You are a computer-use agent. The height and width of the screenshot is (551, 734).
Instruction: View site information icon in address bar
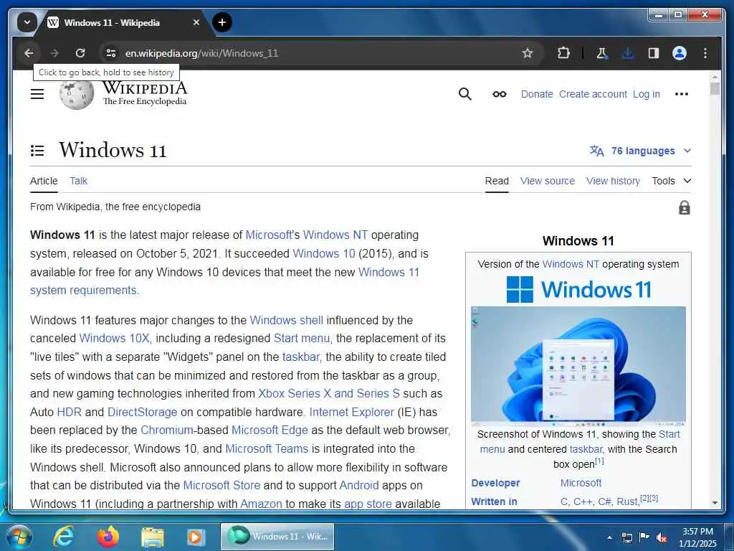pos(110,53)
